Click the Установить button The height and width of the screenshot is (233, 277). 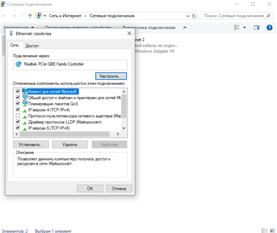[x=31, y=145]
